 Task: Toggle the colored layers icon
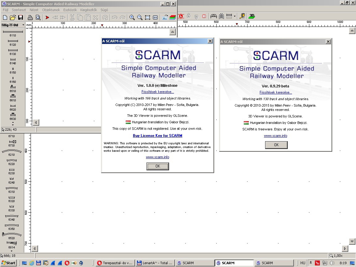[172, 18]
